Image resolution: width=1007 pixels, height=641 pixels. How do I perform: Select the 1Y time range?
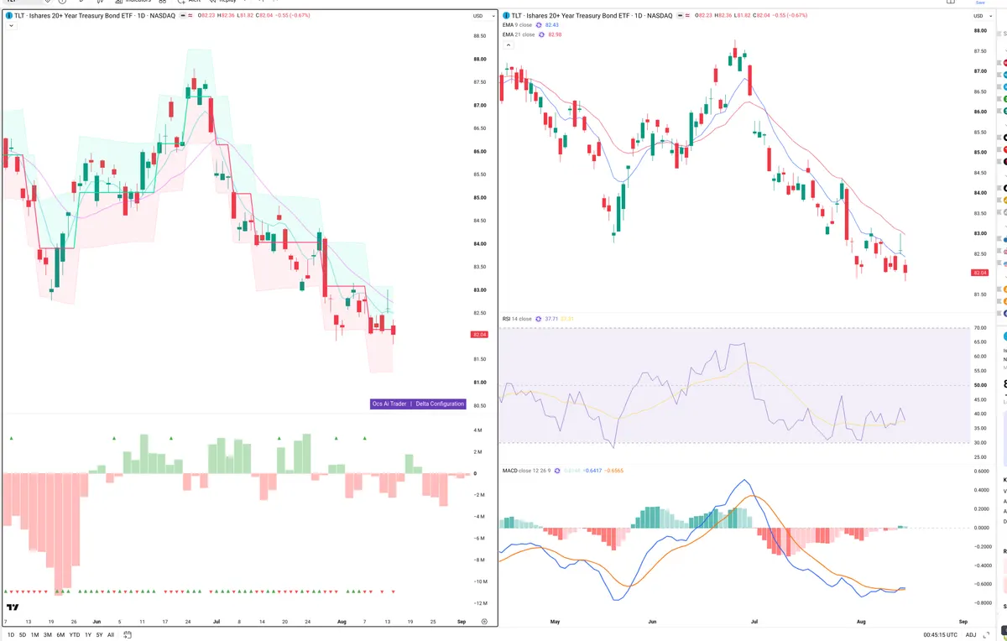coord(88,635)
